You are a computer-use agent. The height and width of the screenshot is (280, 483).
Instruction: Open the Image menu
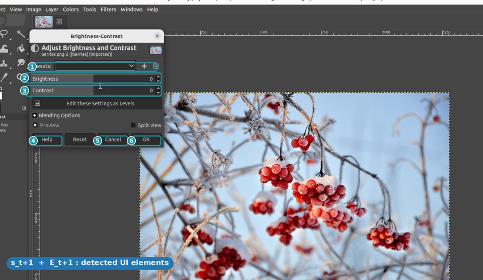pyautogui.click(x=33, y=9)
